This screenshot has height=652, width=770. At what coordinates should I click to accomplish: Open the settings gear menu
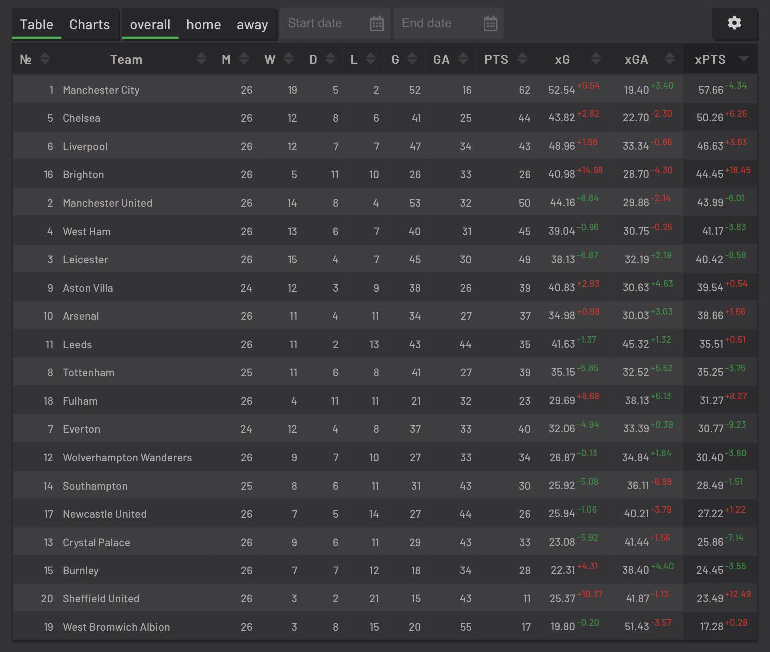pyautogui.click(x=734, y=23)
